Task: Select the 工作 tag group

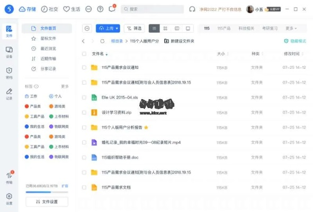Action: pos(31,96)
